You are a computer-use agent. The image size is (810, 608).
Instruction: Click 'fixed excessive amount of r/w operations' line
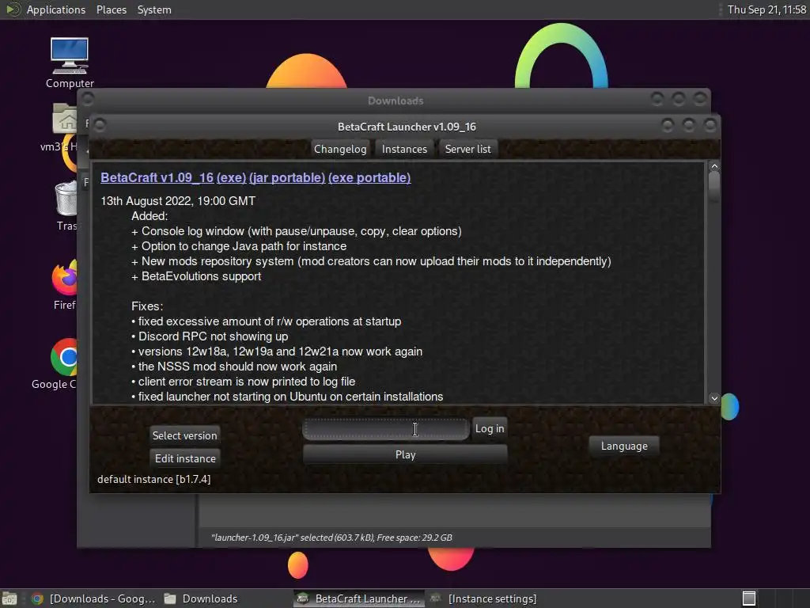(x=266, y=321)
